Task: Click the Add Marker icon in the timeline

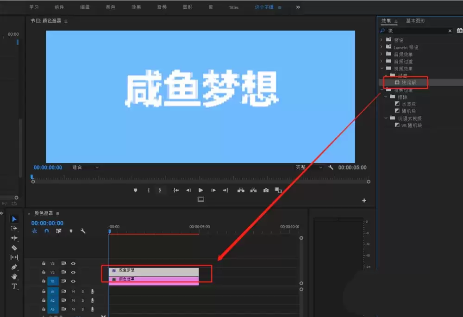Action: click(x=71, y=230)
